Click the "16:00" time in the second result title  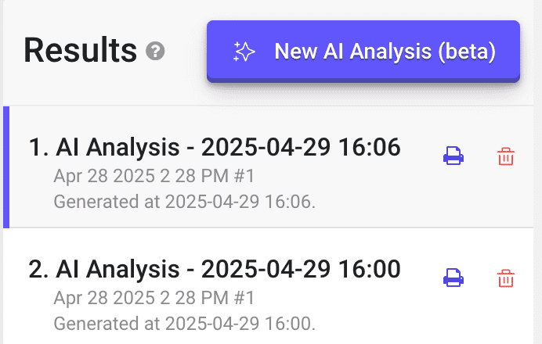pos(369,269)
